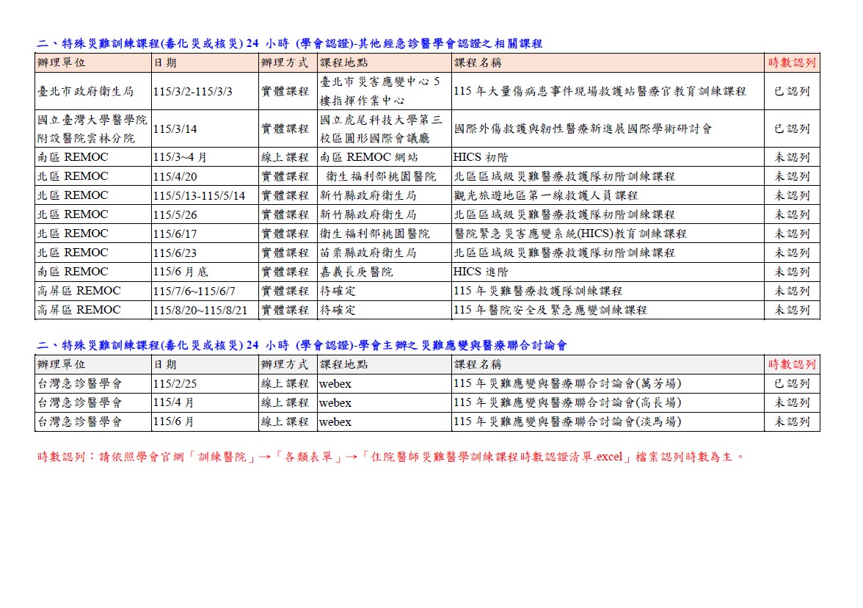This screenshot has width=863, height=608.
Task: Select the date range 115/8/20~115/8/21
Action: tap(205, 310)
